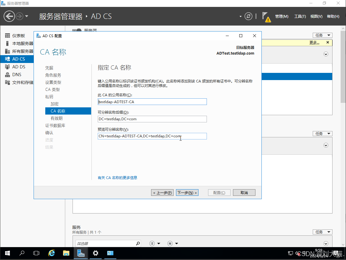Open Settings gear on the taskbar
Screen dimensions: 346x260
(x=95, y=253)
